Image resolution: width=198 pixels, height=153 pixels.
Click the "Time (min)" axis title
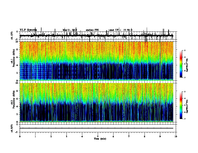pos(100,139)
